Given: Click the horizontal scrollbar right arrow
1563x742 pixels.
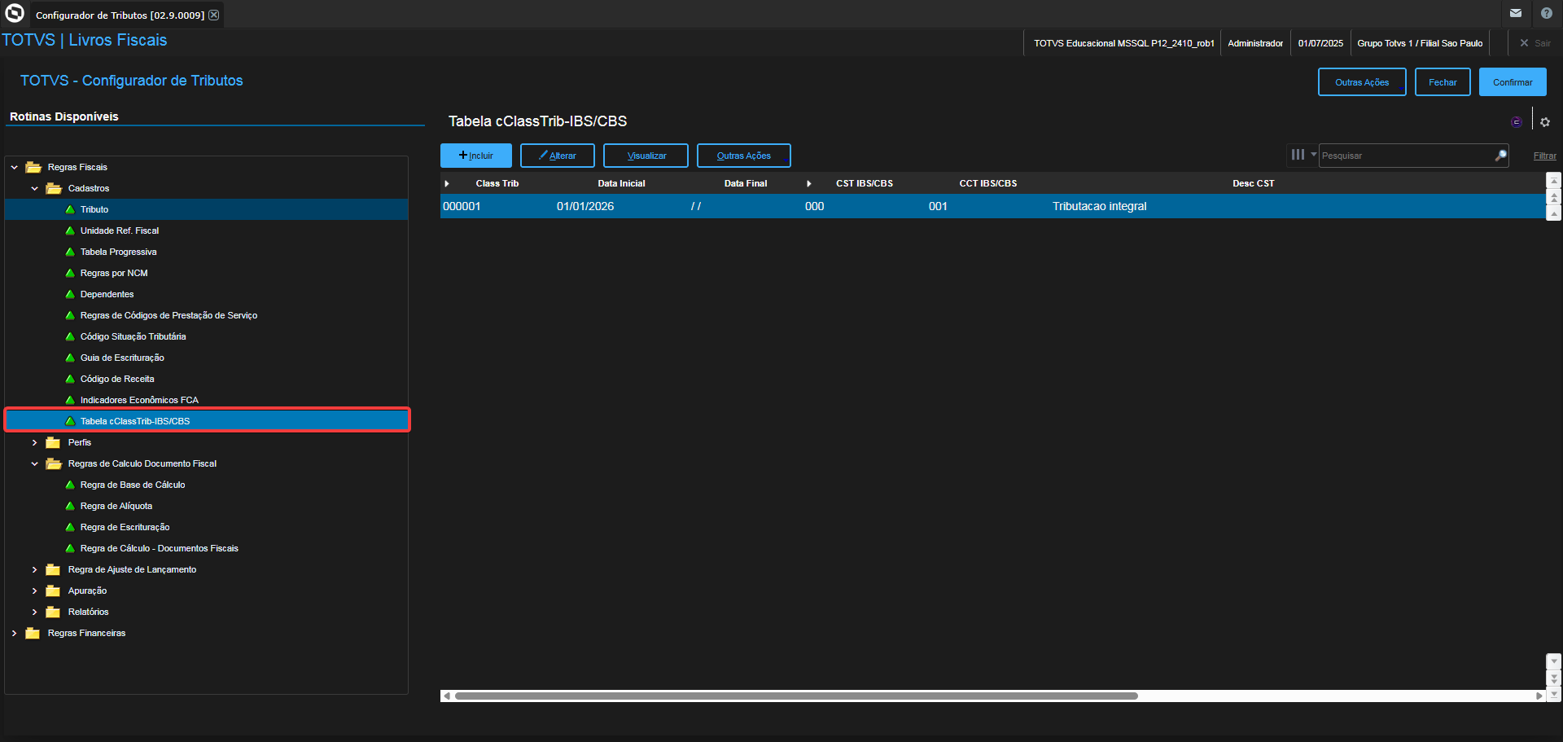Looking at the screenshot, I should tap(1539, 696).
